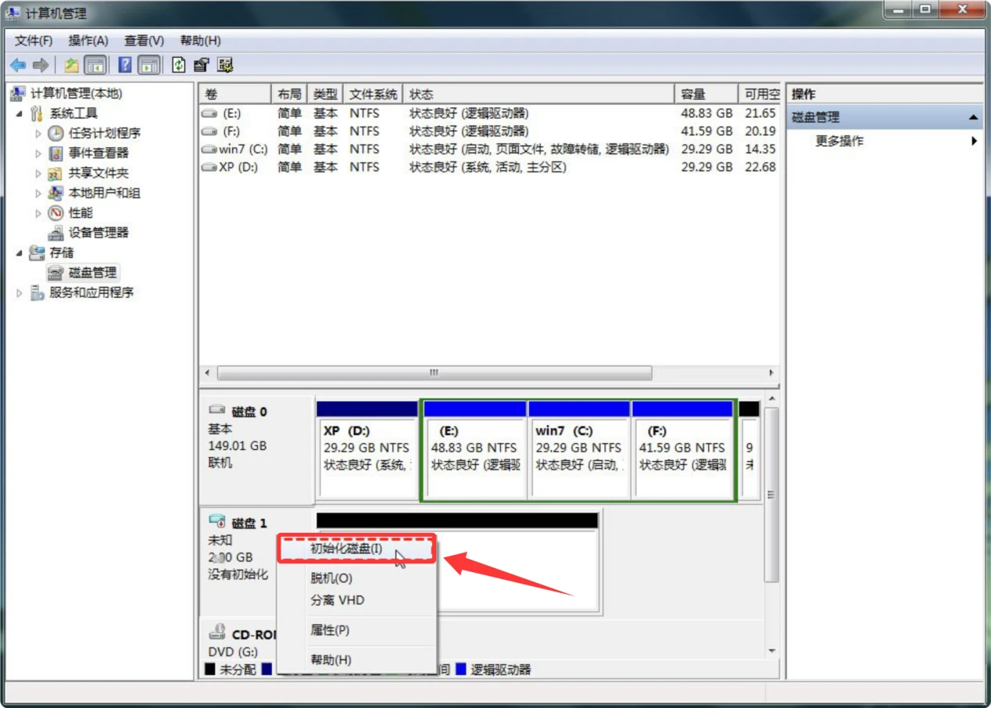This screenshot has height=708, width=991.
Task: Choose 分离 VHD from context menu
Action: point(356,600)
